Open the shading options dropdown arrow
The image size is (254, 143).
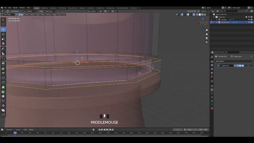click(207, 15)
